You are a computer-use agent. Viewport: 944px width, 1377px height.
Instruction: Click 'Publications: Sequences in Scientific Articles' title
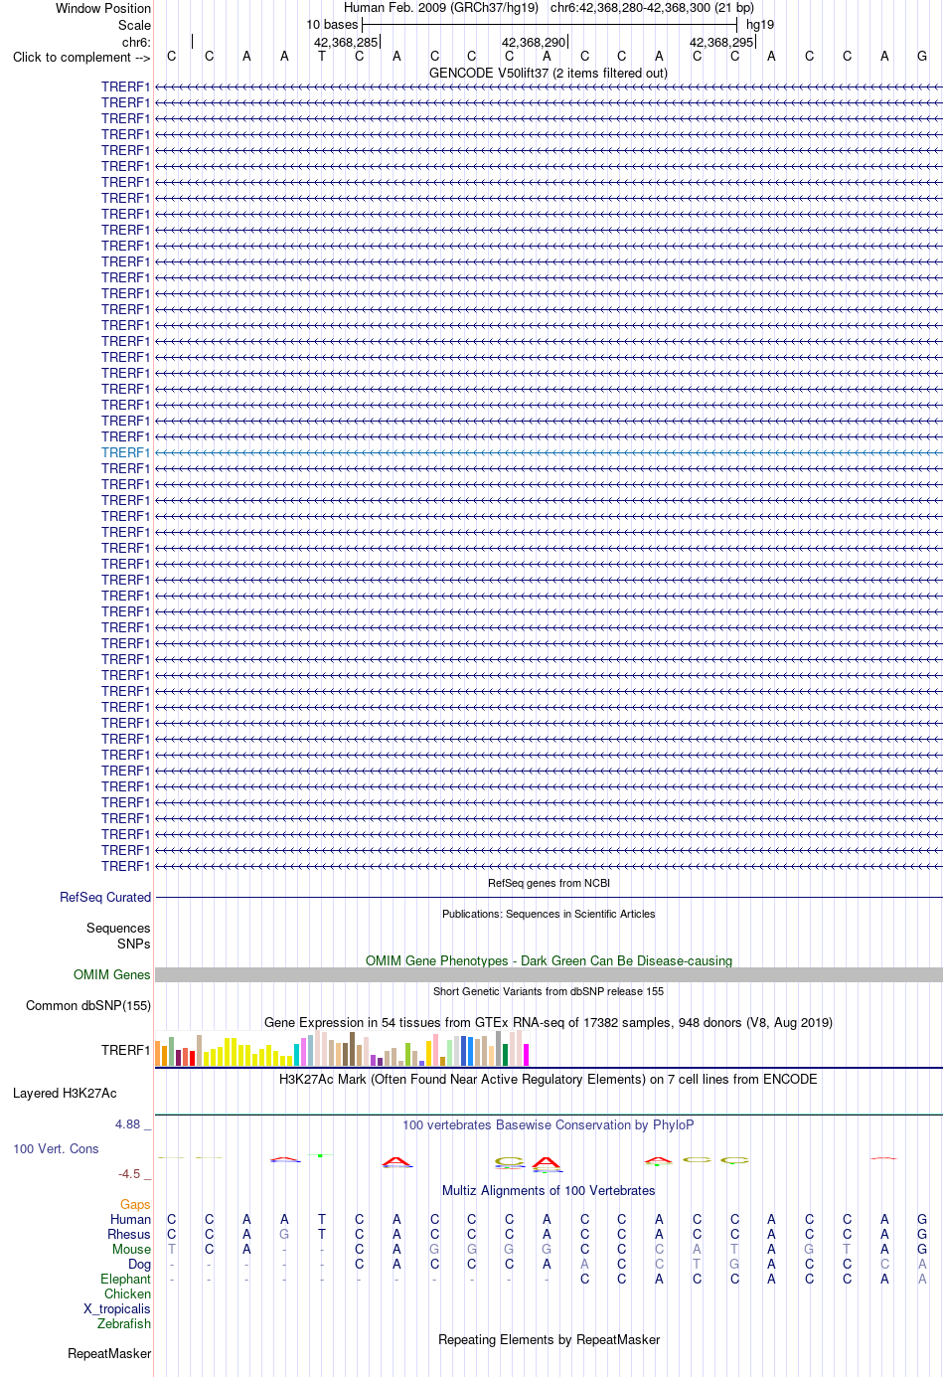549,914
